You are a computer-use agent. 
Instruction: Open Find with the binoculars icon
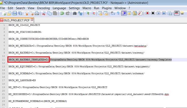[75, 13]
